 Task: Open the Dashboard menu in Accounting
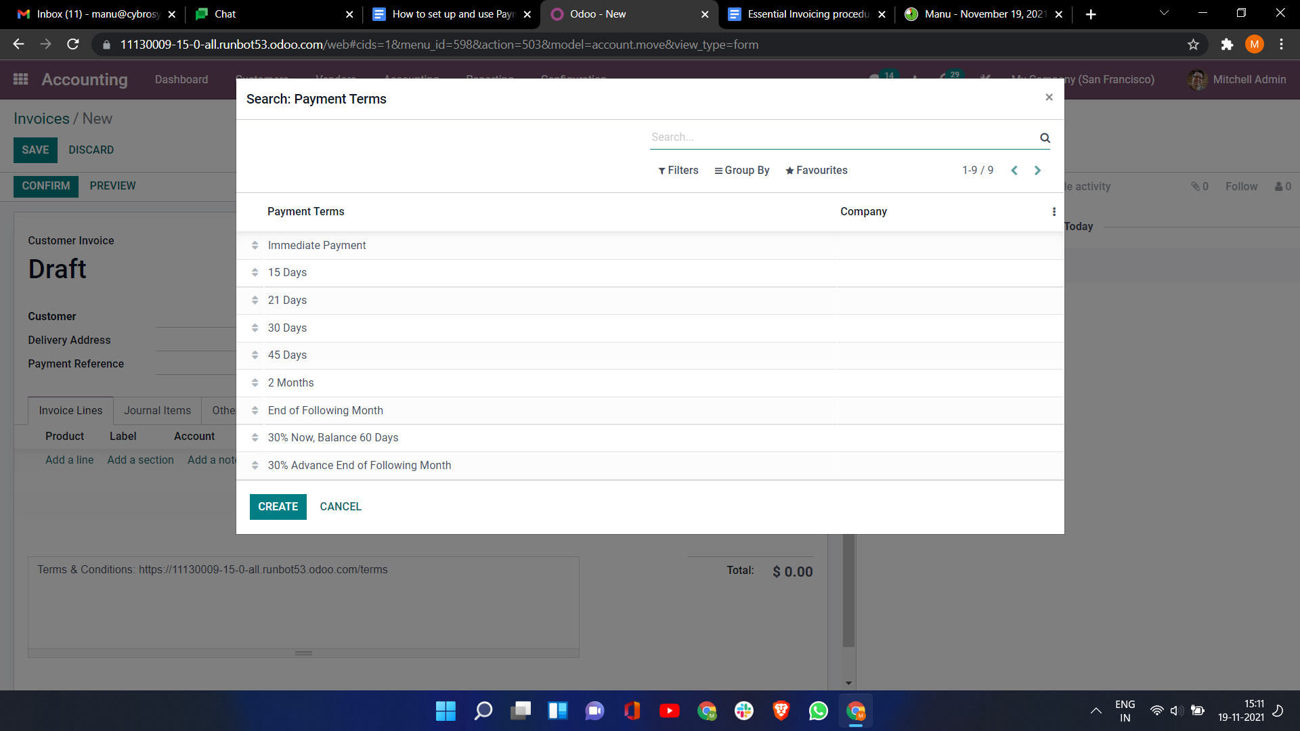click(181, 80)
